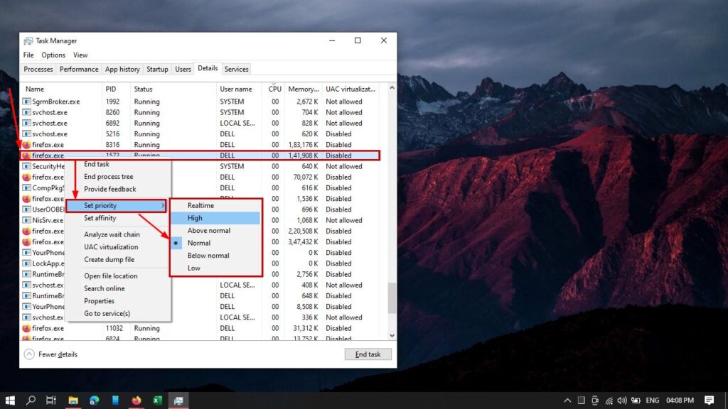The width and height of the screenshot is (728, 409).
Task: Select Analyze wait chain
Action: [112, 234]
